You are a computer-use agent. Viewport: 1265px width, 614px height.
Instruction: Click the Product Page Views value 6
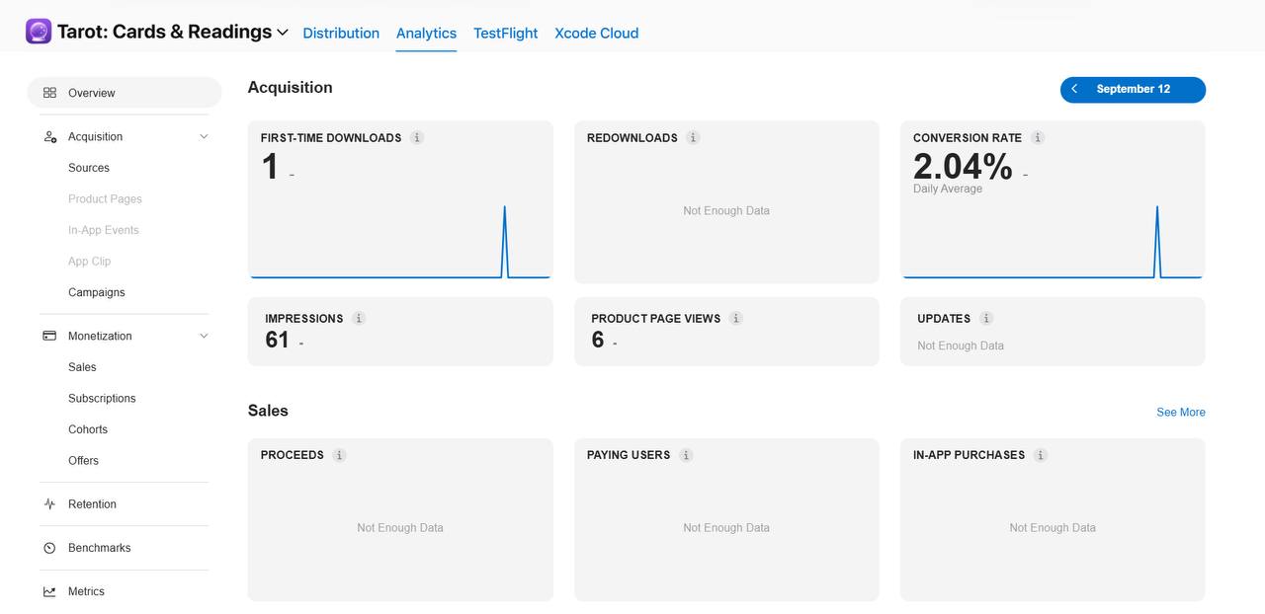click(598, 341)
